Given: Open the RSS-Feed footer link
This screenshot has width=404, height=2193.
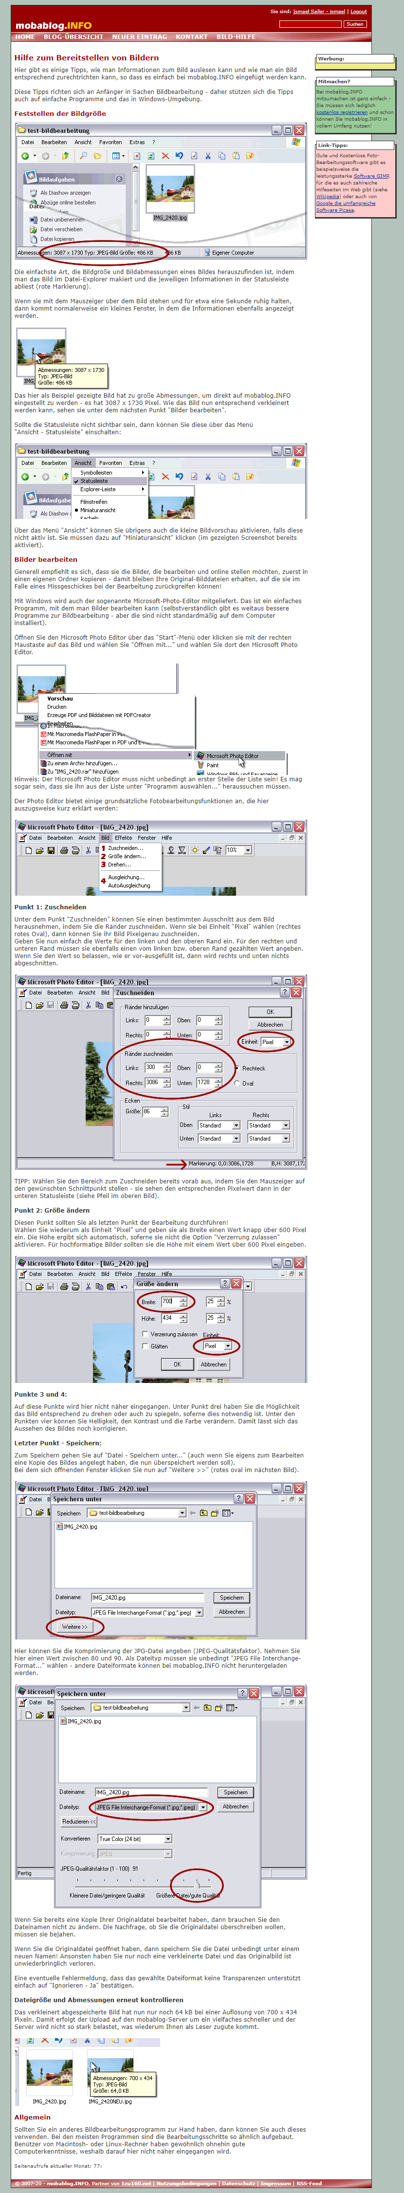Looking at the screenshot, I should click(x=309, y=2184).
